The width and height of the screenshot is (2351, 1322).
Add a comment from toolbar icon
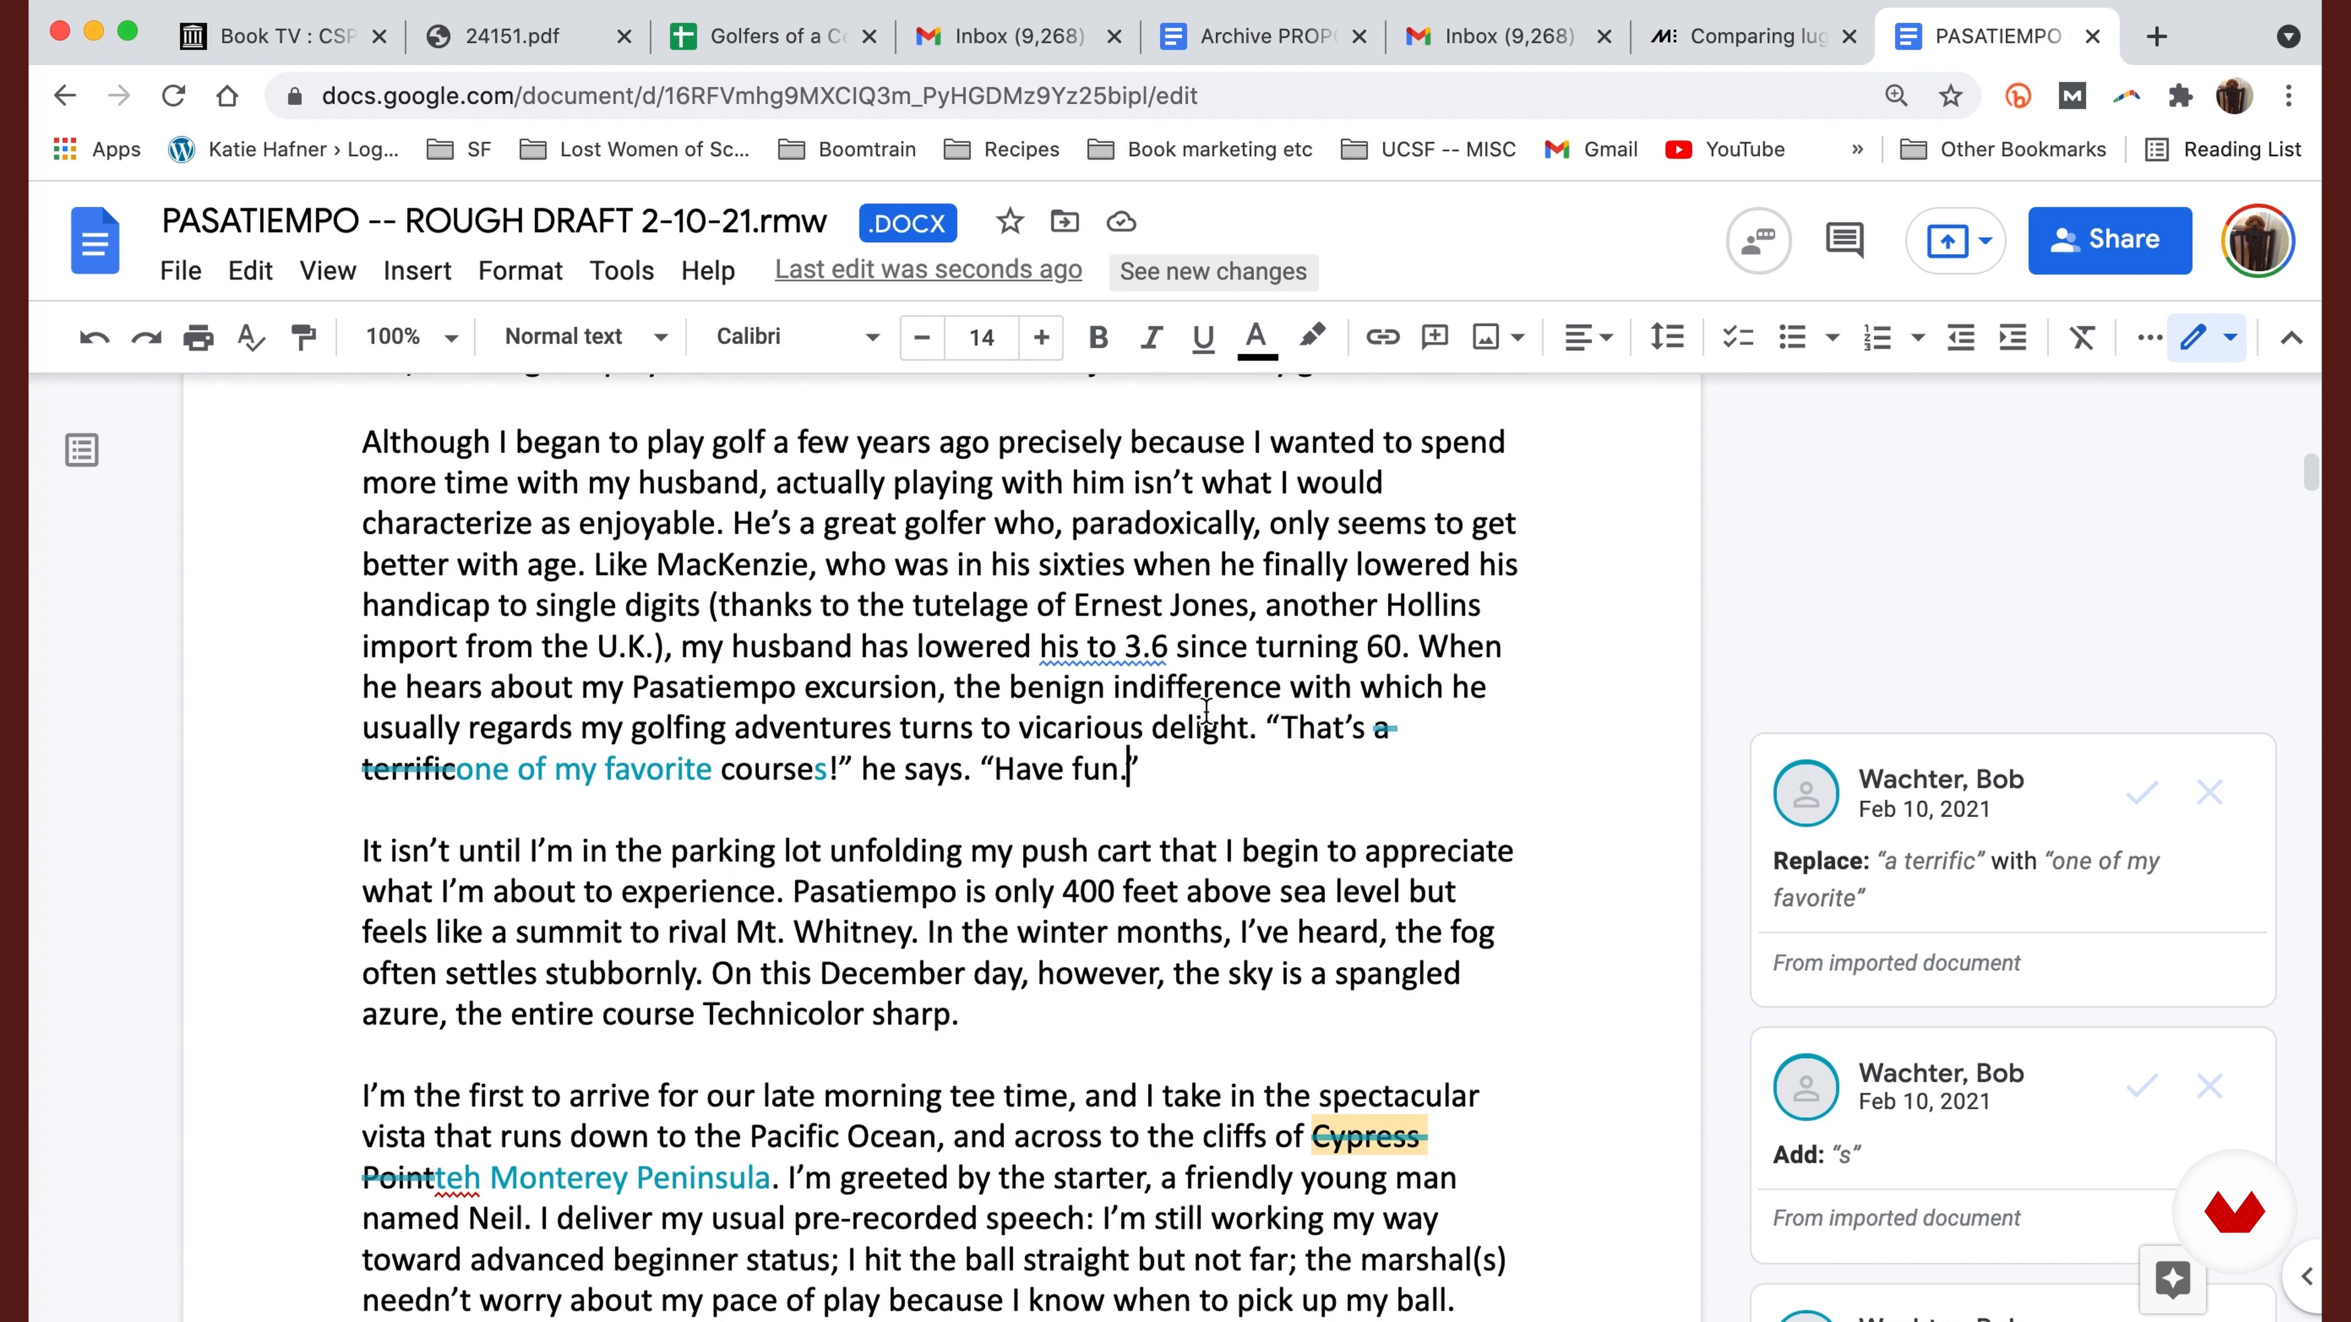coord(1434,338)
